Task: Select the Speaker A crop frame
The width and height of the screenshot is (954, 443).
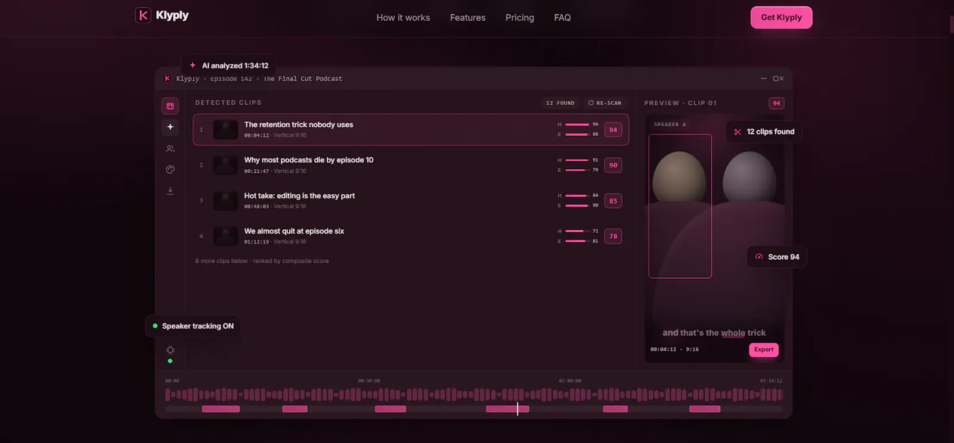Action: (680, 206)
